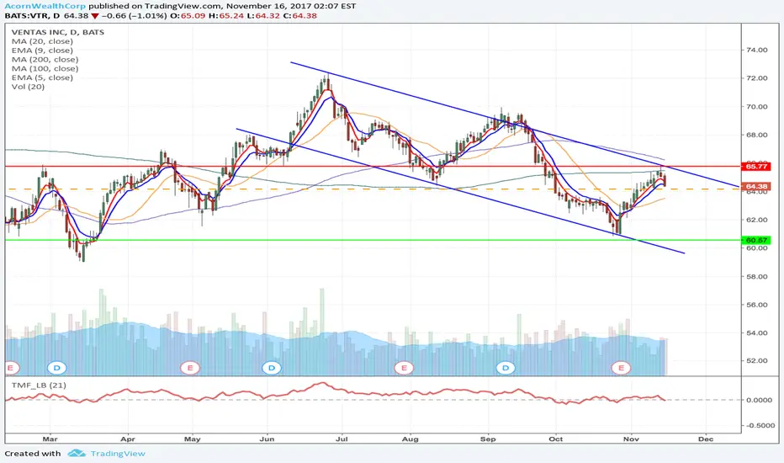The width and height of the screenshot is (784, 463).
Task: Click the O:65.09 open value in header
Action: coord(188,15)
